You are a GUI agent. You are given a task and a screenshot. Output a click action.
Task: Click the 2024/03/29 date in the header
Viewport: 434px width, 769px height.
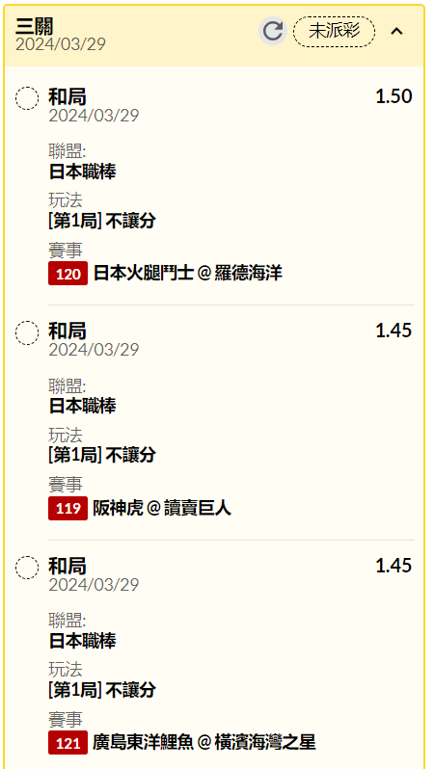coord(61,44)
